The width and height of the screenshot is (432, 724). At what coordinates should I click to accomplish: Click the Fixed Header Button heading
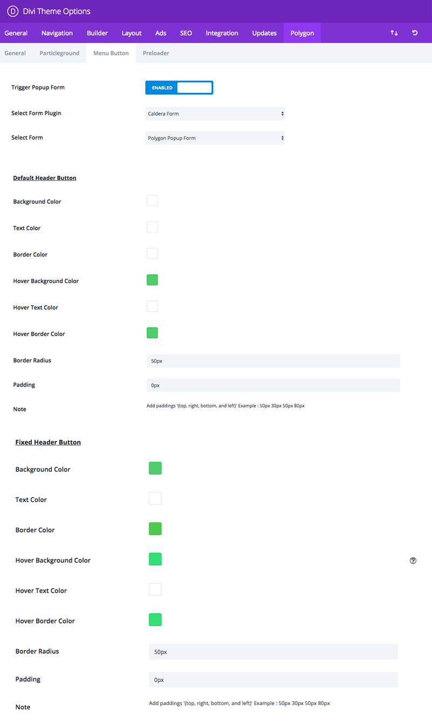coord(48,442)
